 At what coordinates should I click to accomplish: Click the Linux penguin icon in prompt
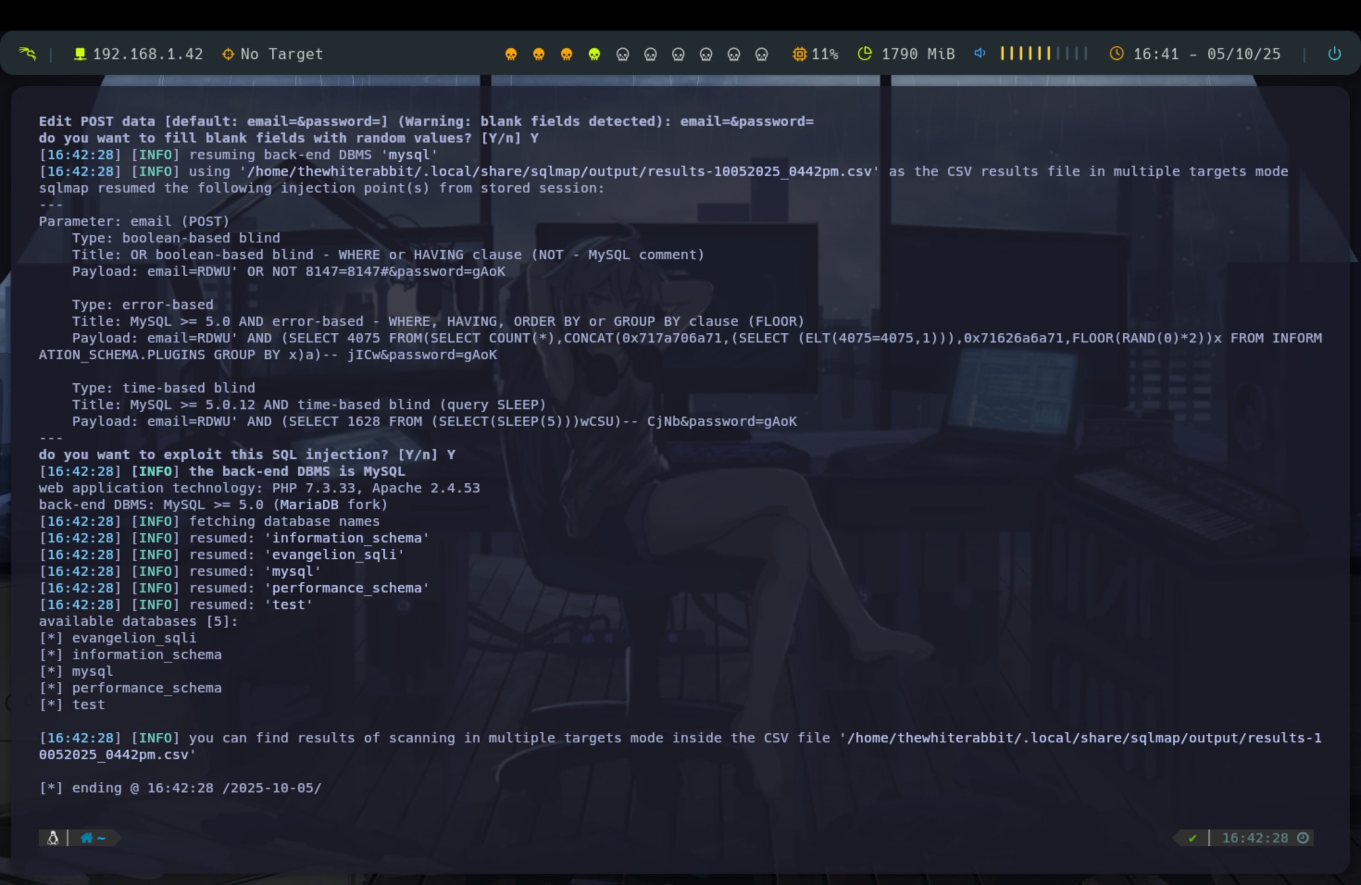pos(53,838)
